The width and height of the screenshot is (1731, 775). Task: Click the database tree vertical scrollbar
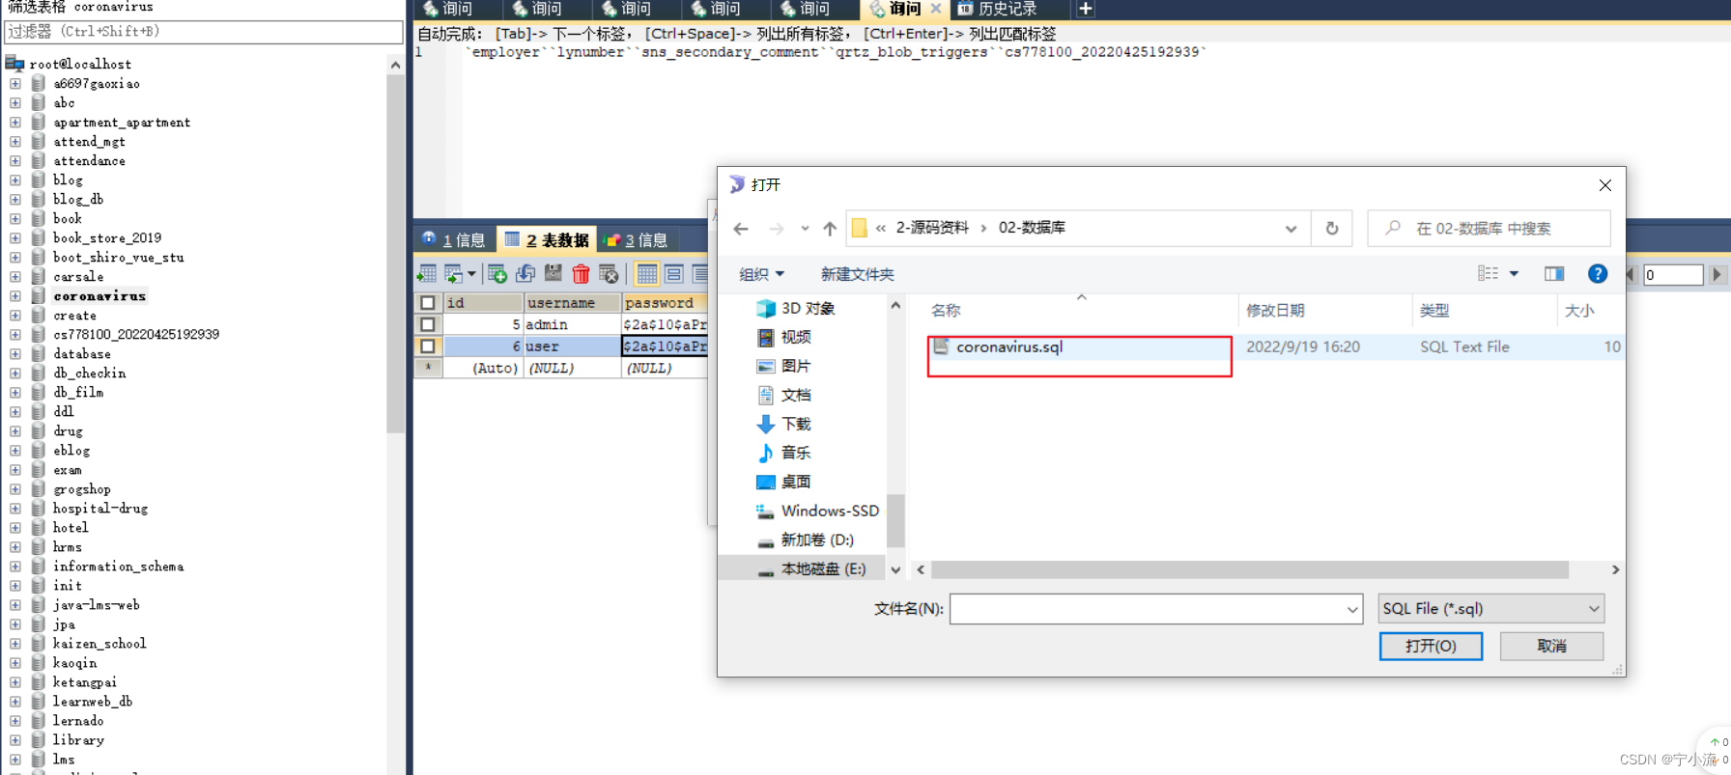(x=395, y=253)
